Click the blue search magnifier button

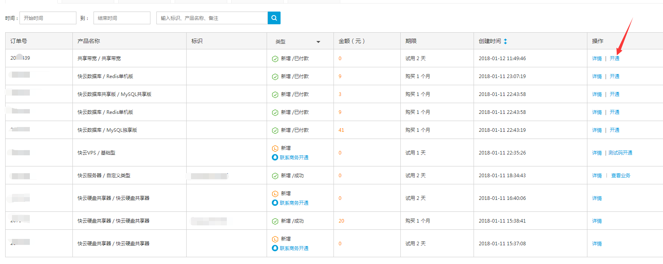[274, 18]
